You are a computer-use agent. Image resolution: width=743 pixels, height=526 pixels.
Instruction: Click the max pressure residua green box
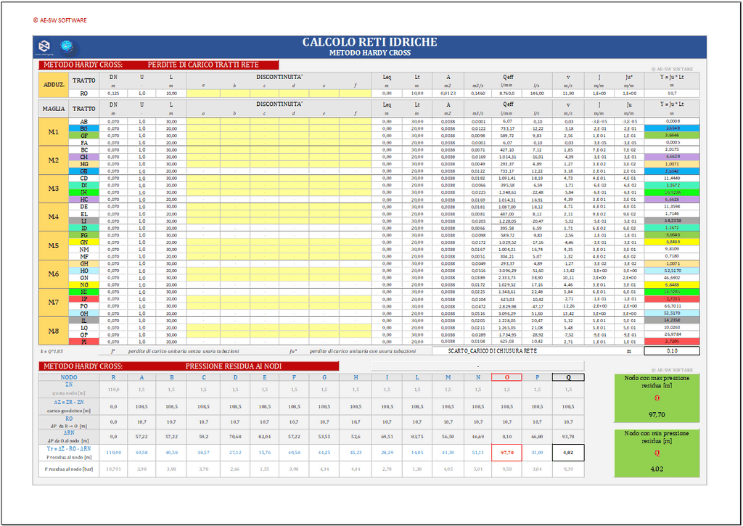657,397
